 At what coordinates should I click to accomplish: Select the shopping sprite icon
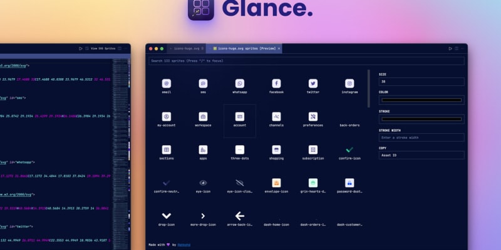(276, 150)
